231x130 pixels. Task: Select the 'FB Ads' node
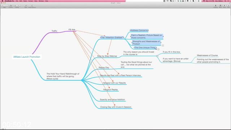click(x=72, y=30)
